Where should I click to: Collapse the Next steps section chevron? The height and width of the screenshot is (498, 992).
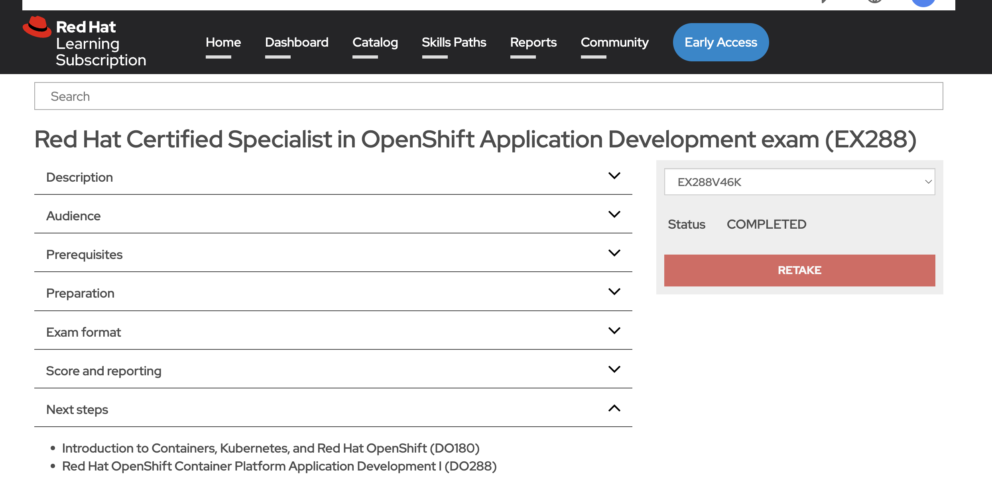pyautogui.click(x=614, y=408)
